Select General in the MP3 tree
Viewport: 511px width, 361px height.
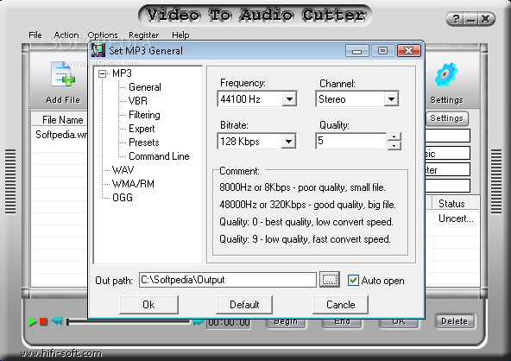(x=145, y=87)
